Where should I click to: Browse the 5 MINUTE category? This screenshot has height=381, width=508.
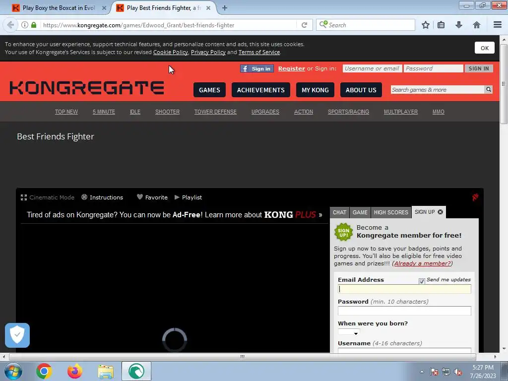pyautogui.click(x=104, y=112)
